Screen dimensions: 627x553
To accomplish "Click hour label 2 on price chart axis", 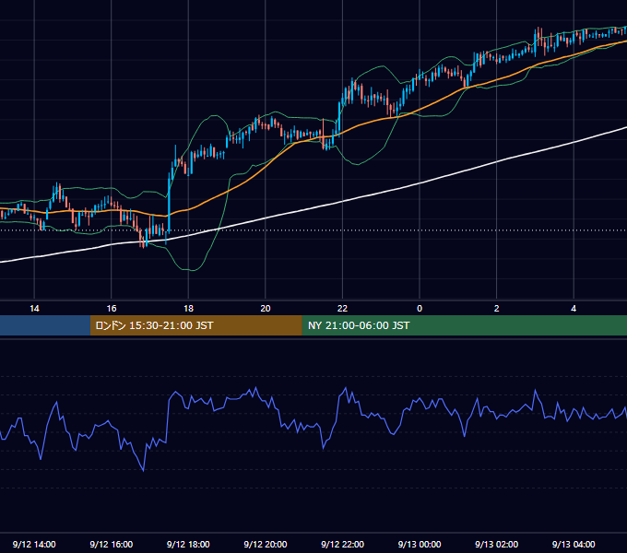I will (497, 309).
